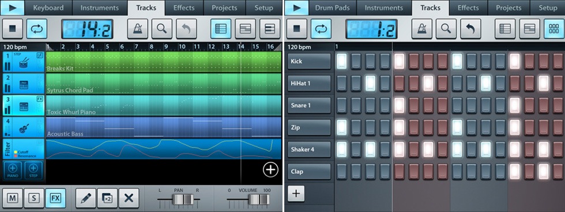
Task: Click the Snare 1 channel button
Action: click(309, 105)
